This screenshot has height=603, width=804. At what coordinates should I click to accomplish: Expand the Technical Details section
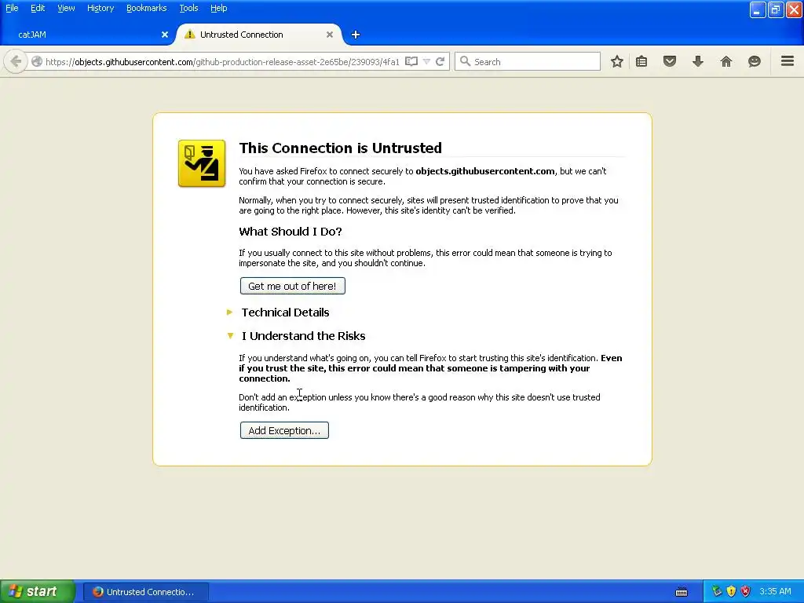click(285, 312)
